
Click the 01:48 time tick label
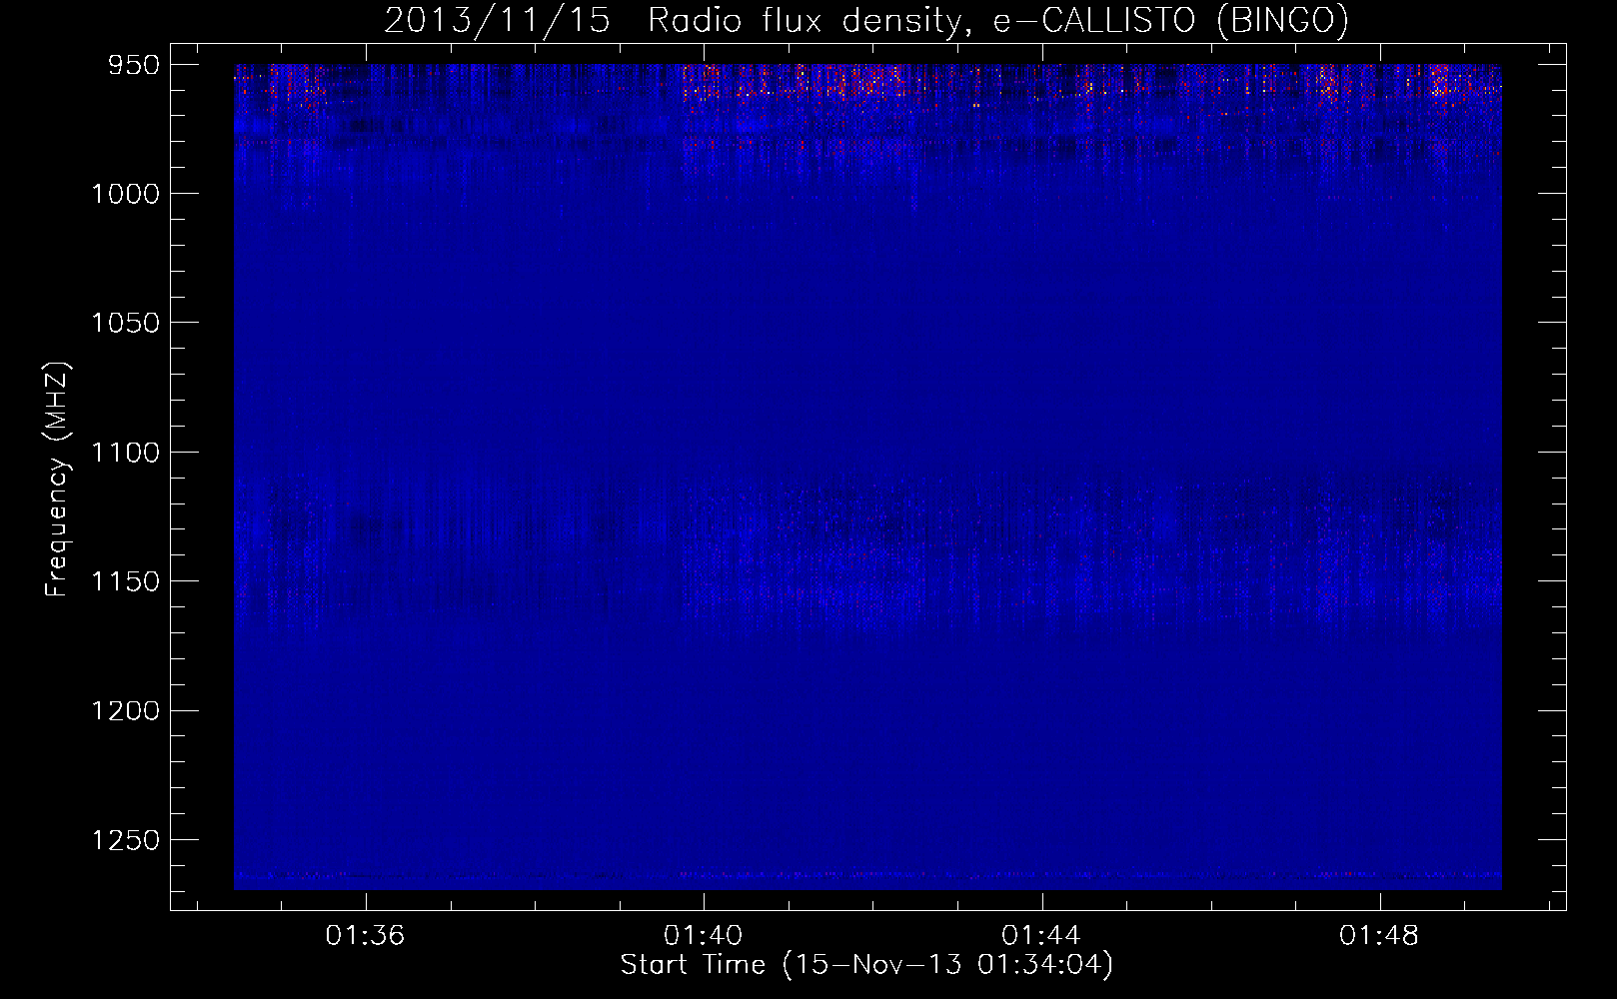click(x=1379, y=936)
